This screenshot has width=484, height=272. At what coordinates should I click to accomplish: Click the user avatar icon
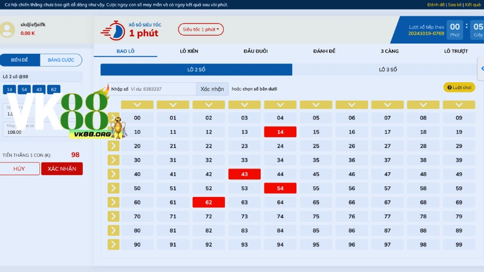point(8,29)
